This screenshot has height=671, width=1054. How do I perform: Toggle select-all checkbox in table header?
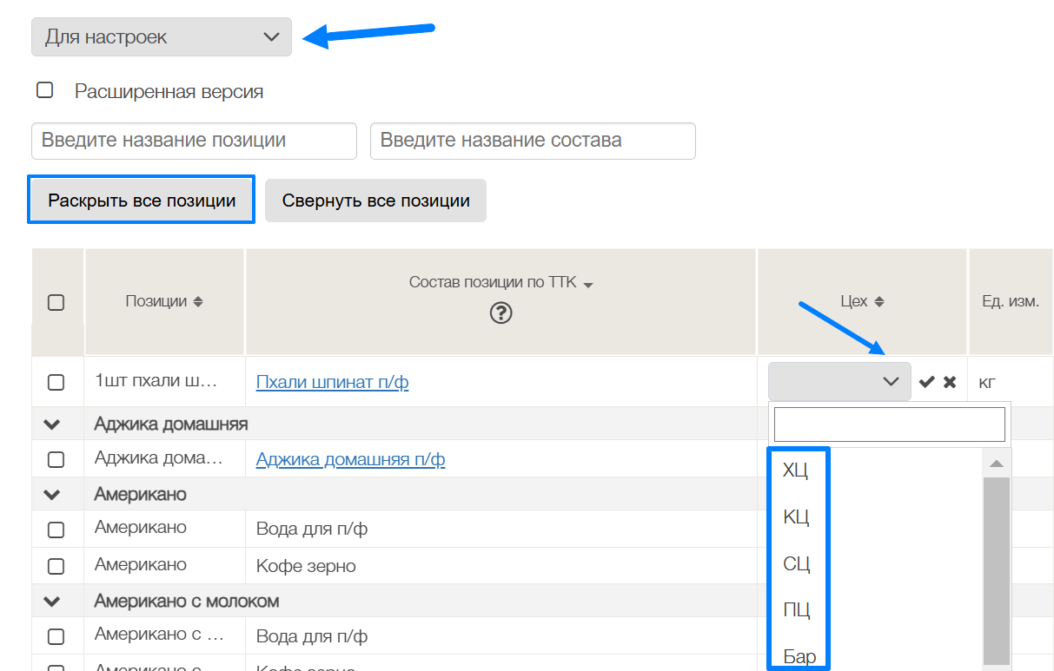[56, 303]
